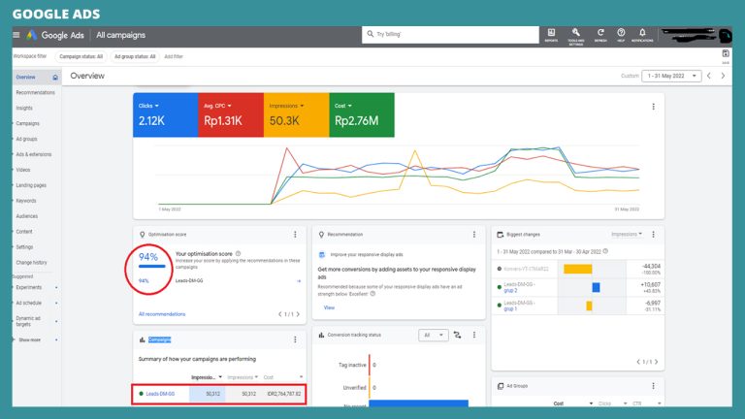
Task: Open Keywords in the left sidebar
Action: tap(25, 200)
